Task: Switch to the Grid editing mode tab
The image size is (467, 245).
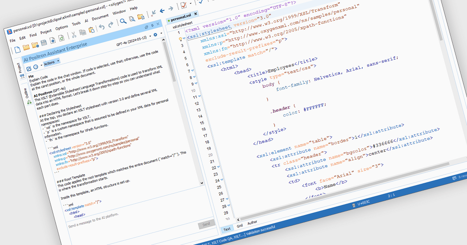Action: click(240, 226)
